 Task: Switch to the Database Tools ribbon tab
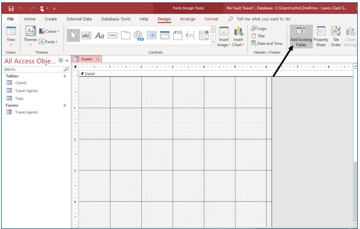click(x=116, y=19)
